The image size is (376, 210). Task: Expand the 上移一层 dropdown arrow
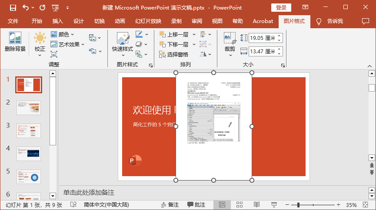(x=194, y=34)
